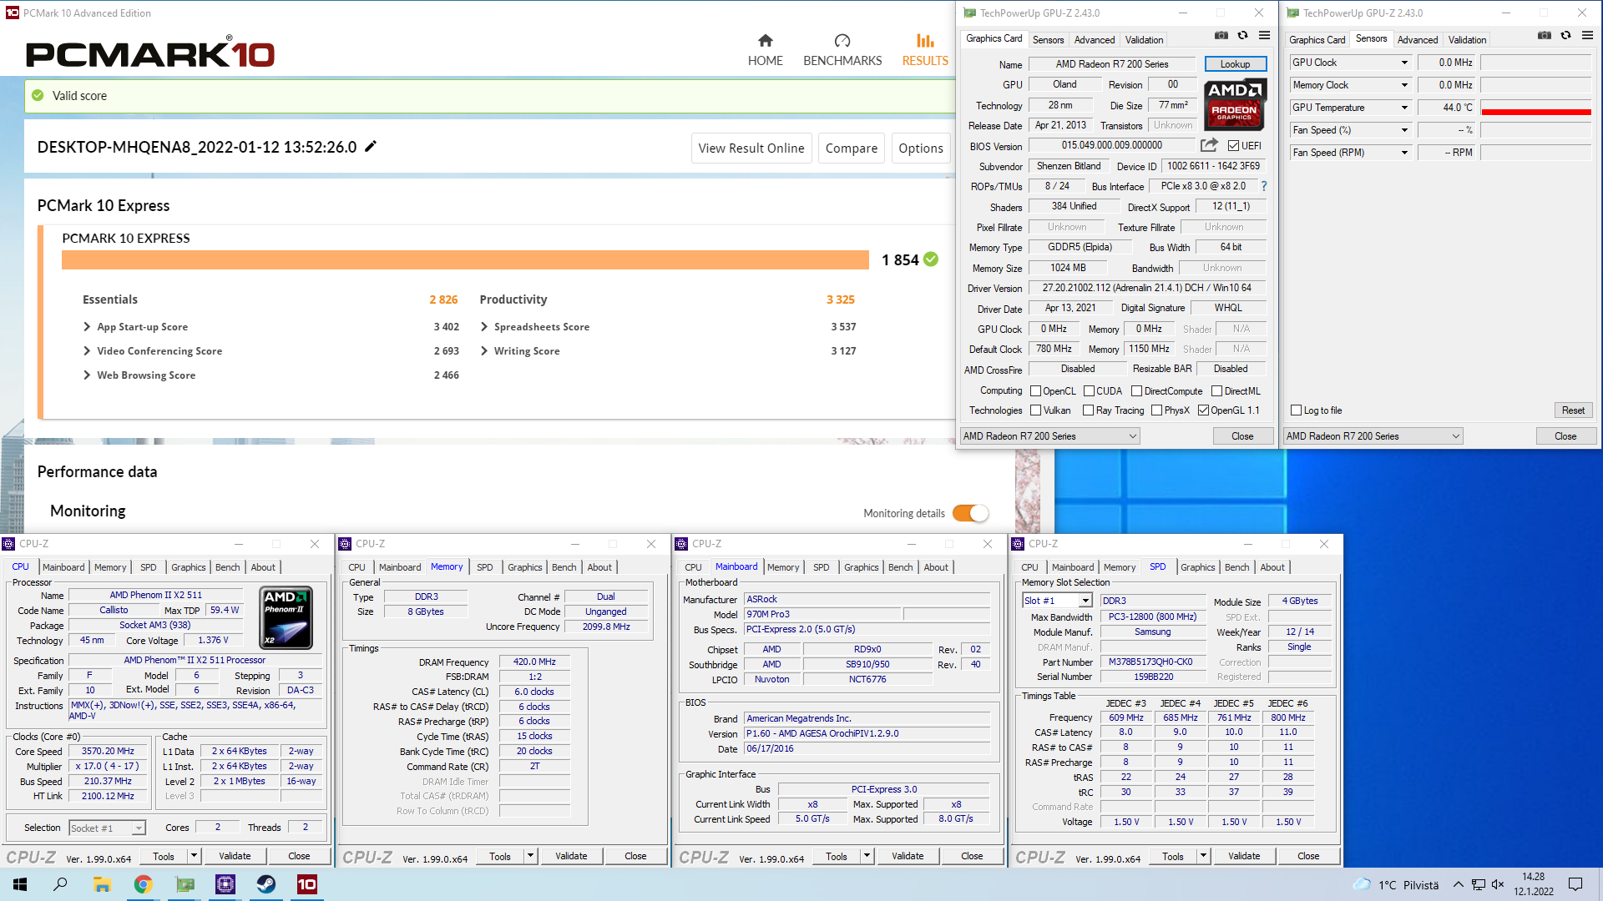
Task: Click Reset button in GPU-Z Sensors
Action: click(x=1573, y=410)
